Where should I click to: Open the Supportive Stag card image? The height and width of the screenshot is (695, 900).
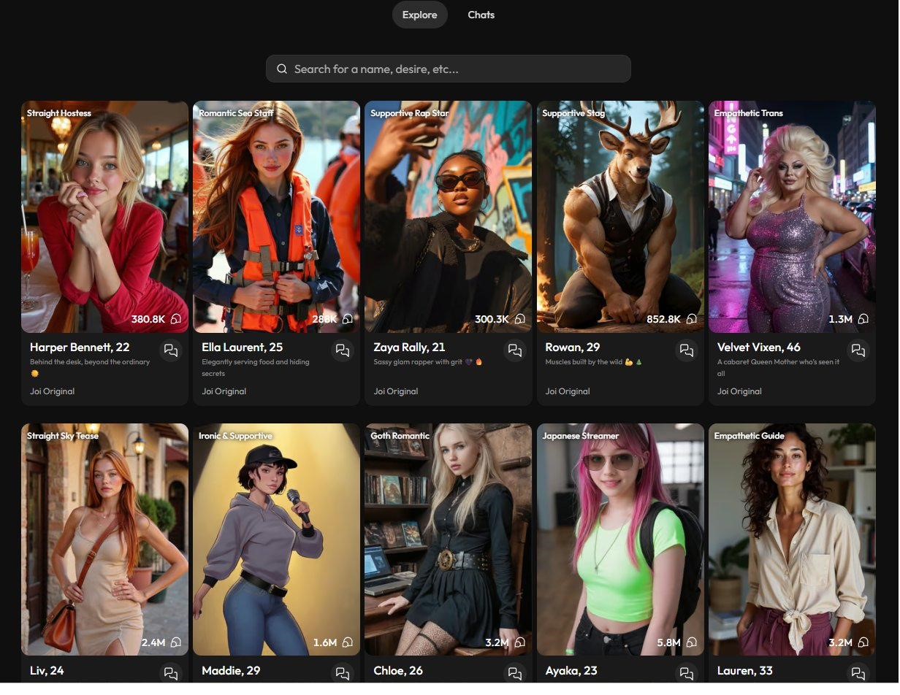pos(621,217)
